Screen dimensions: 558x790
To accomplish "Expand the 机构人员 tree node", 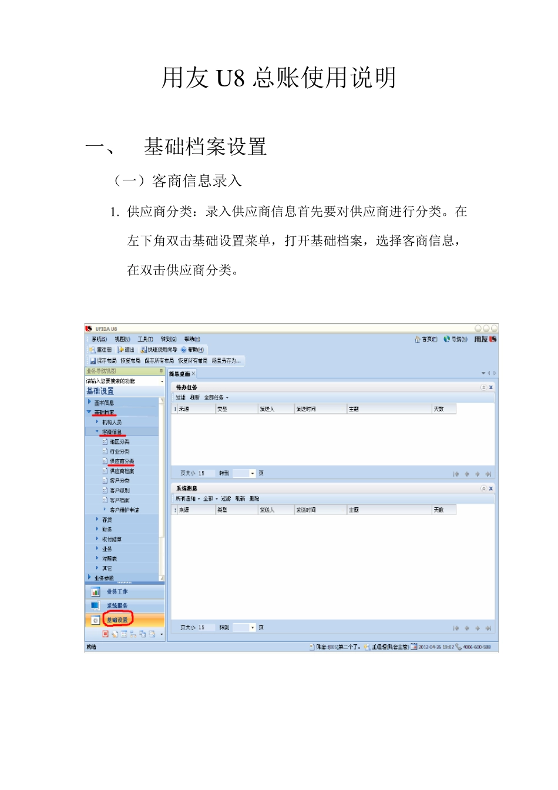I will click(x=97, y=421).
